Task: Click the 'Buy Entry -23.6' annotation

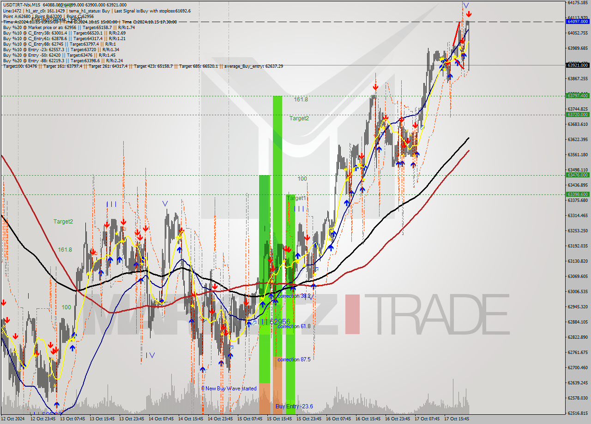Action: pyautogui.click(x=294, y=406)
